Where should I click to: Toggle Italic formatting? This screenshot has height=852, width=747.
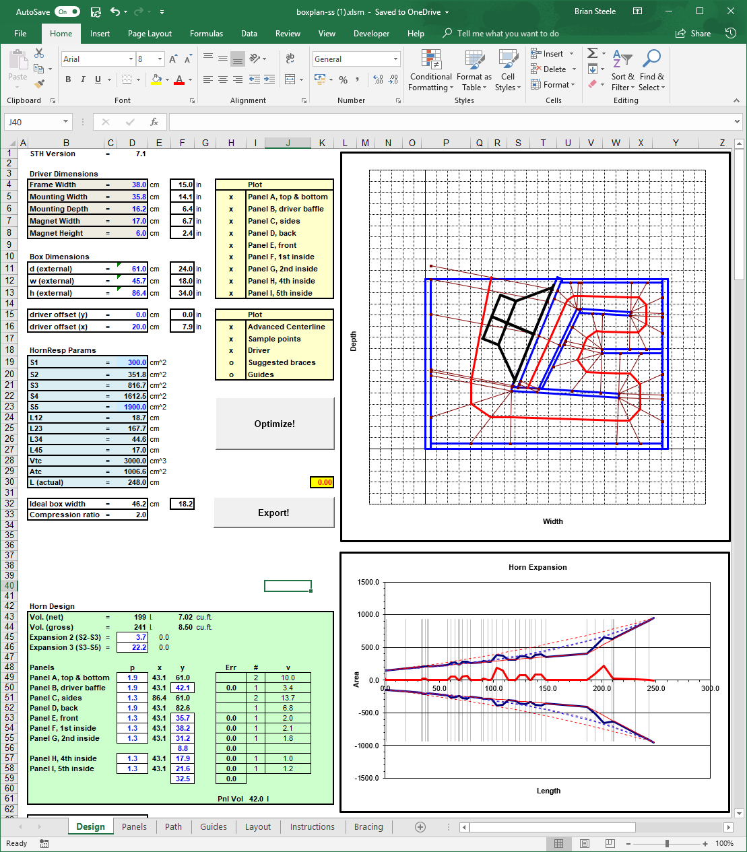[x=83, y=79]
